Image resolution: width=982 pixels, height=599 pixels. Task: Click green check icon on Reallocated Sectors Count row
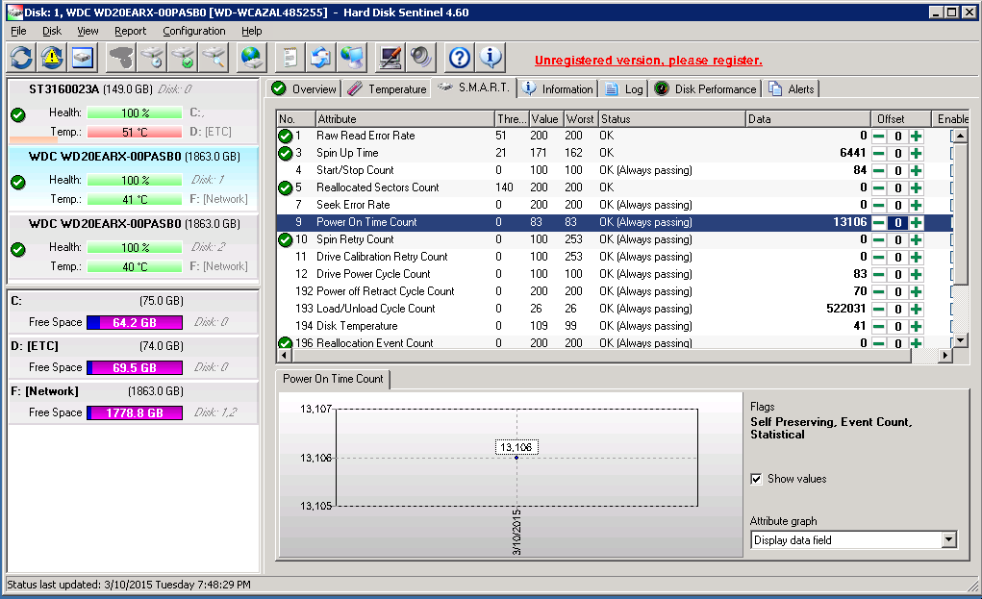(286, 187)
